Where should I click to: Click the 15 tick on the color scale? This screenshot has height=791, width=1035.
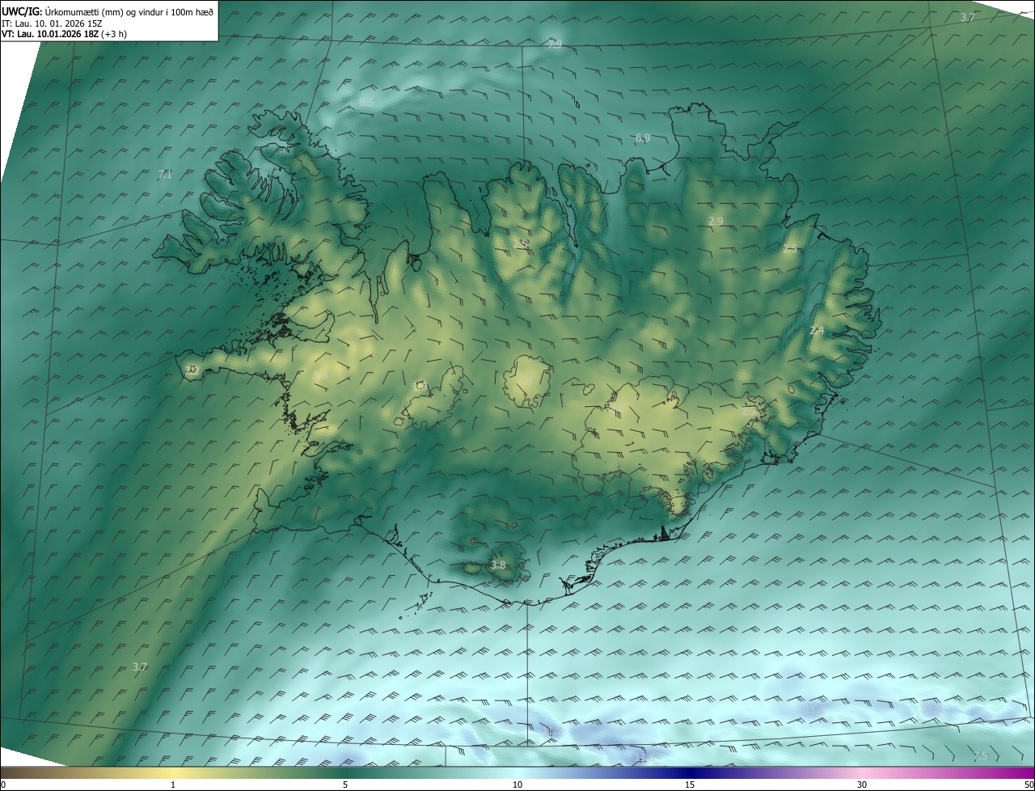point(690,785)
